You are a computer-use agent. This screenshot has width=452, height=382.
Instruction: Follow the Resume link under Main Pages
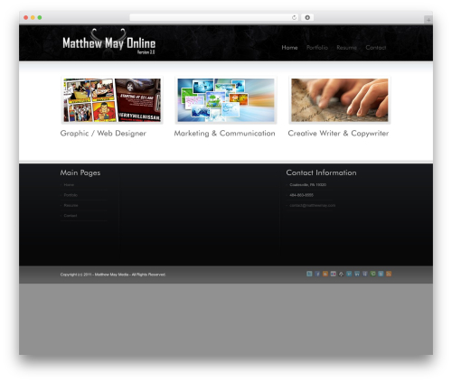(71, 205)
